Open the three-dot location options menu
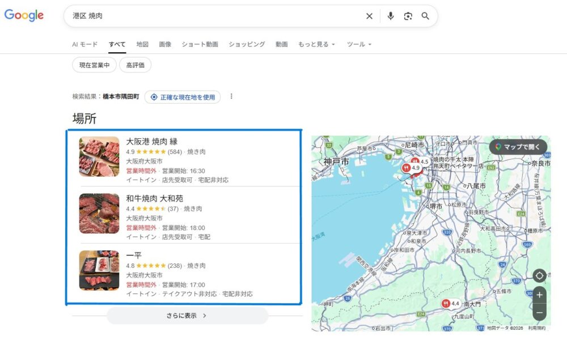This screenshot has width=567, height=337. (231, 97)
